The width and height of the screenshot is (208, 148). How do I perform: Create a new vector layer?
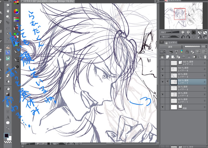(x=173, y=57)
